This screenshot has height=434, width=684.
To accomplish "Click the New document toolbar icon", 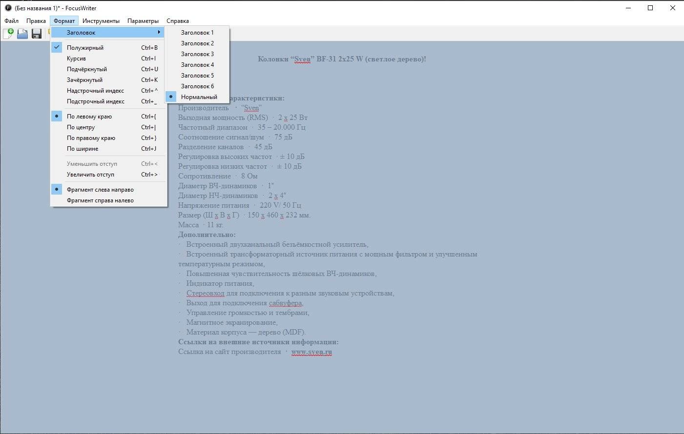I will [8, 33].
